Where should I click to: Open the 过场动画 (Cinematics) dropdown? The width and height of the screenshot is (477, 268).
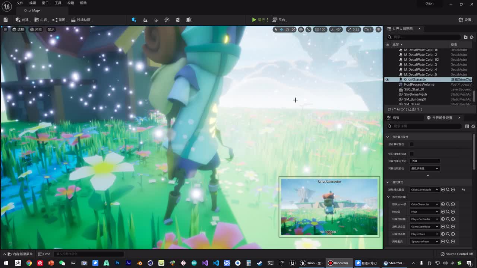click(x=80, y=20)
